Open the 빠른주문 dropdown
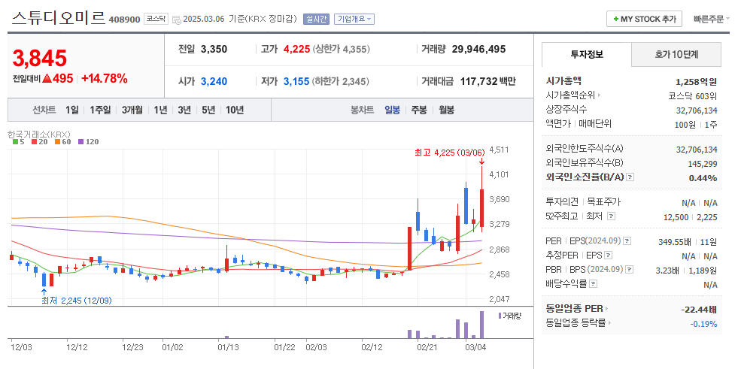 coord(711,20)
